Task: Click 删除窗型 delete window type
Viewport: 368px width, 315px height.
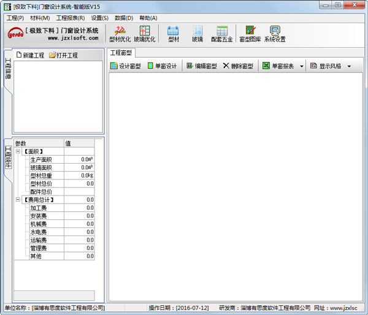Action: click(x=238, y=66)
